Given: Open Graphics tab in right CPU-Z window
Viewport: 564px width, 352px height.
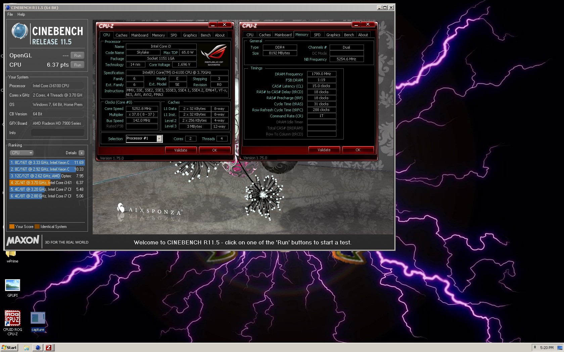Looking at the screenshot, I should point(333,35).
